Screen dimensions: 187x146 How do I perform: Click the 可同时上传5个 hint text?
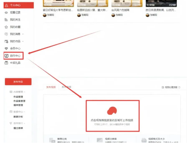[x=112, y=125]
